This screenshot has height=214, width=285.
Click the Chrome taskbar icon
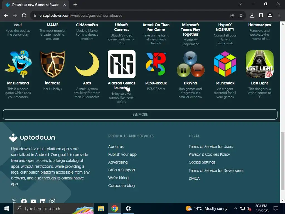[114, 208]
